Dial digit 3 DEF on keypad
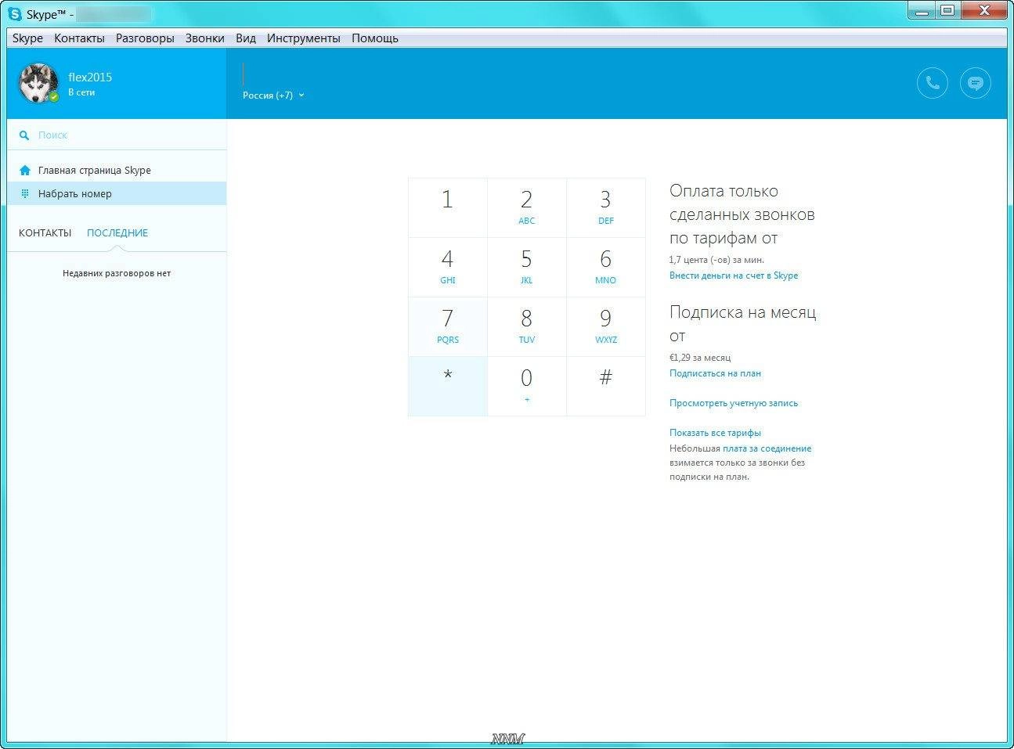This screenshot has width=1014, height=749. click(606, 207)
